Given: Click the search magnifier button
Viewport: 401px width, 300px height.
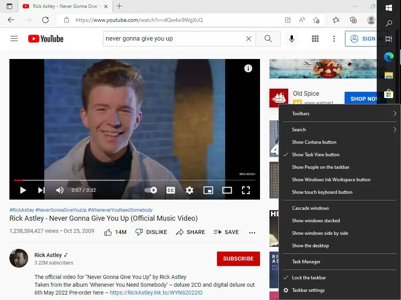Looking at the screenshot, I should point(268,39).
